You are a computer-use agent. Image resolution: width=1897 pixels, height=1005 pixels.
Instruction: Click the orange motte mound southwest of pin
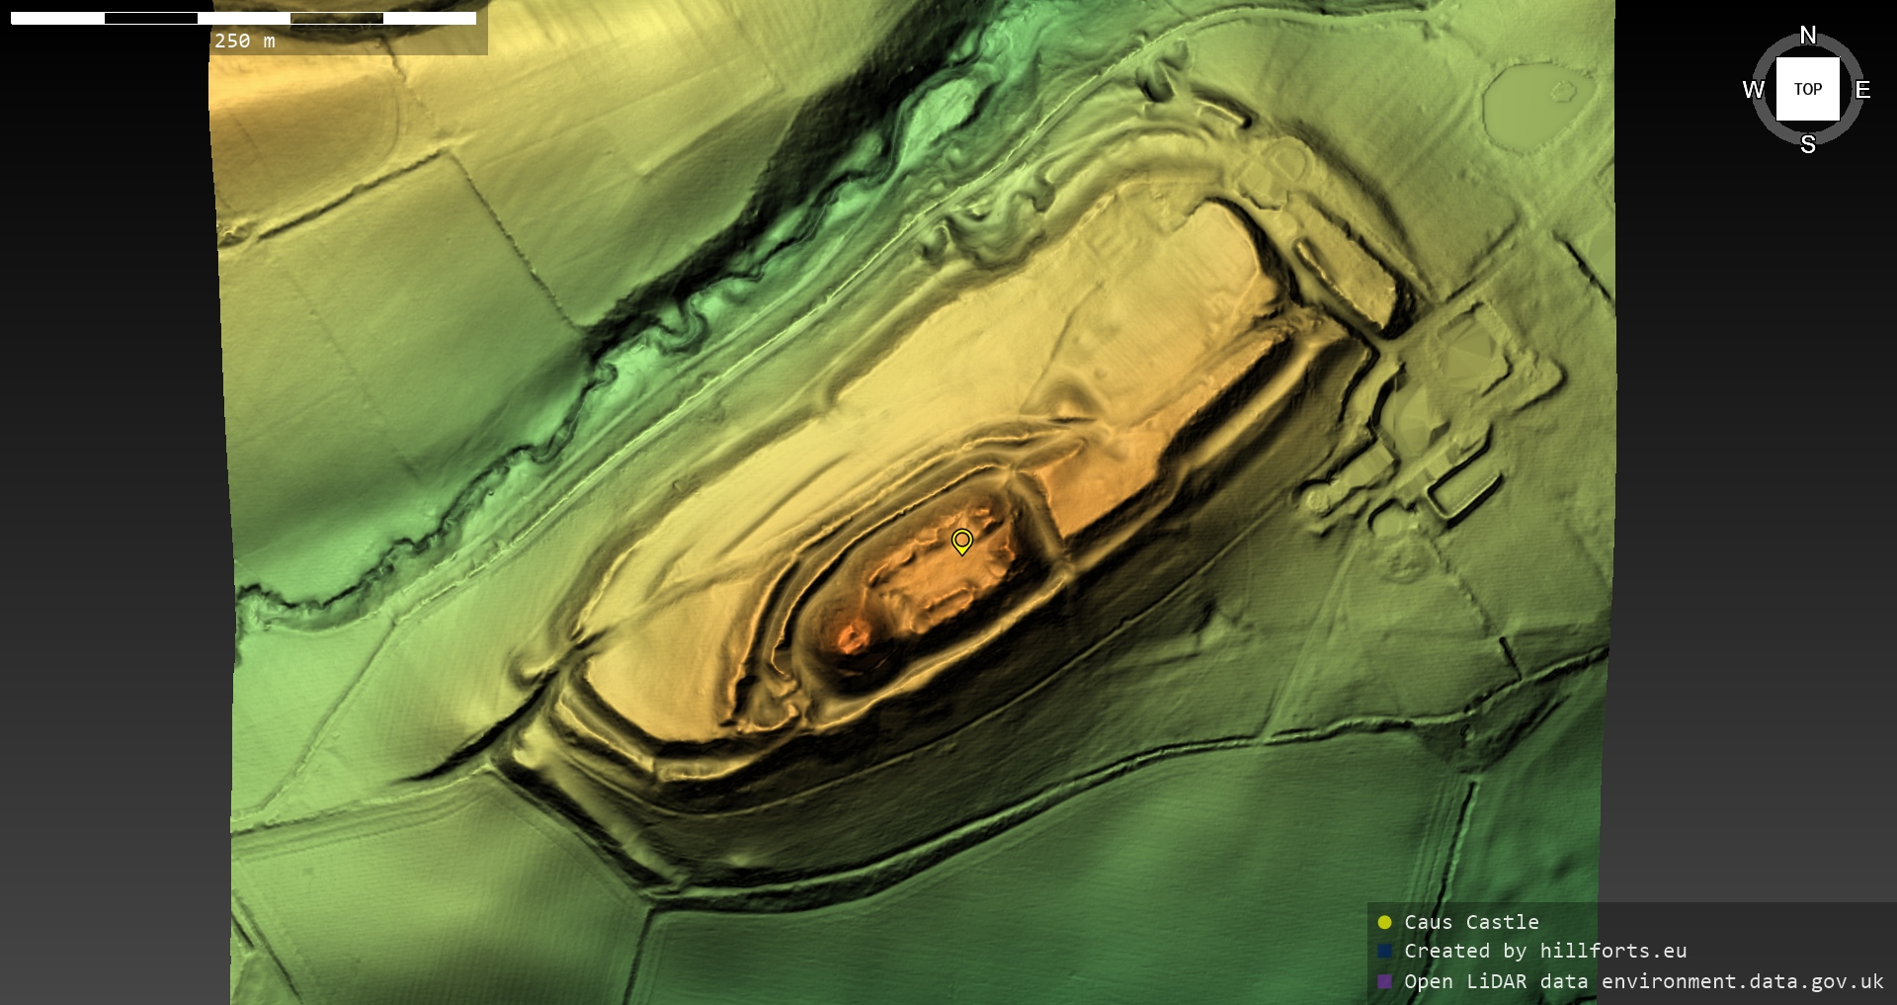(x=850, y=635)
